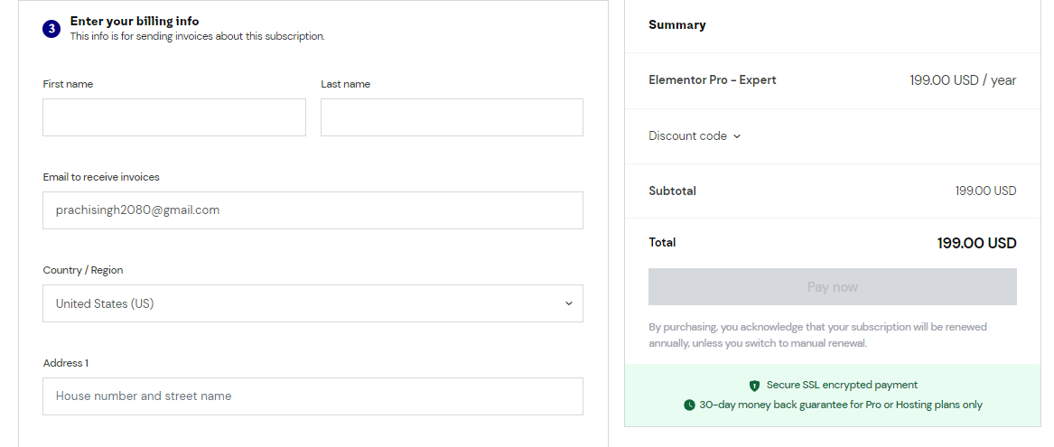Click the Enter your billing info heading
The image size is (1054, 447).
[135, 22]
